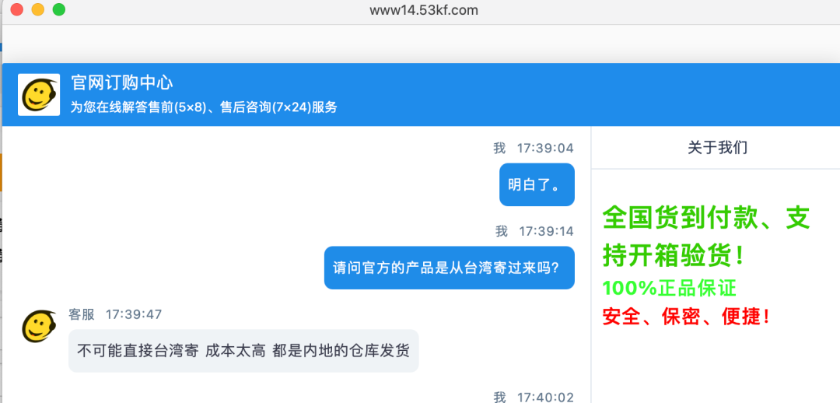The width and height of the screenshot is (840, 403).
Task: Click the yellow minimize window button
Action: tap(37, 9)
